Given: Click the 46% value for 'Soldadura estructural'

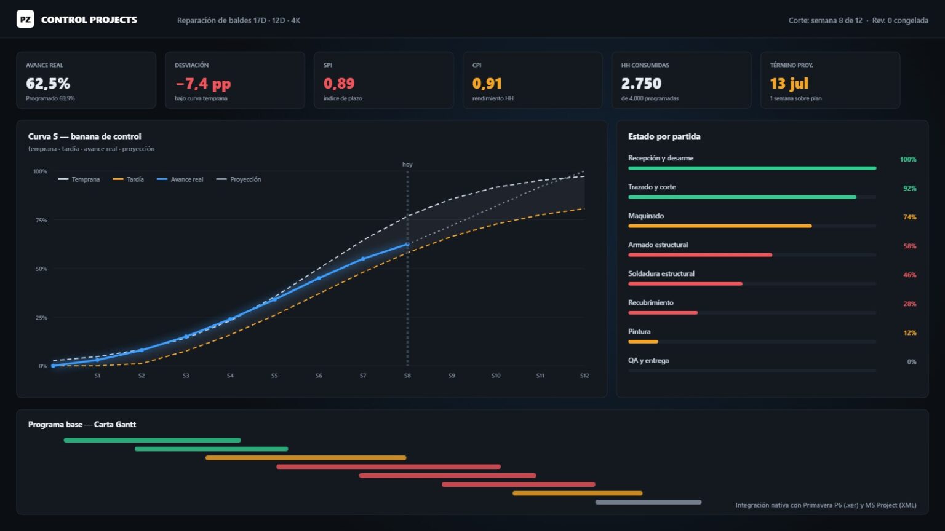Looking at the screenshot, I should [x=910, y=275].
